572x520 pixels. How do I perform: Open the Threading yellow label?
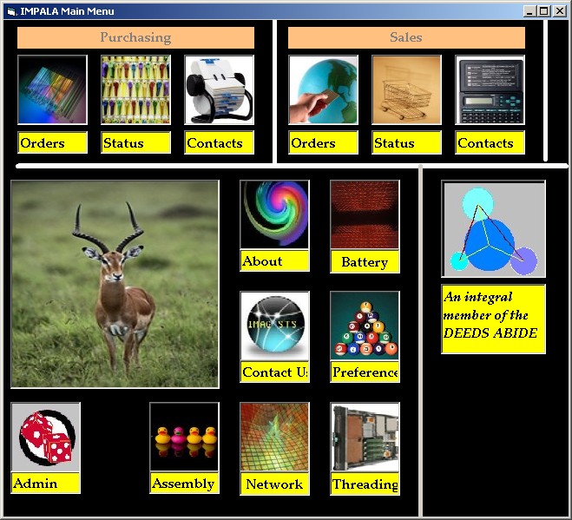point(365,484)
